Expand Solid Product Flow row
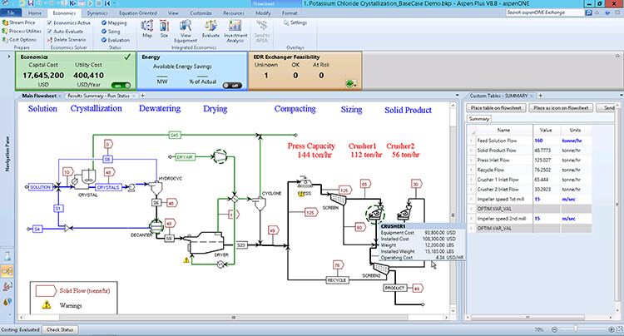Viewport: 624px width, 336px height. tap(471, 151)
